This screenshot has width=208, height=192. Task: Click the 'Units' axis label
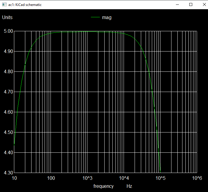(7, 17)
